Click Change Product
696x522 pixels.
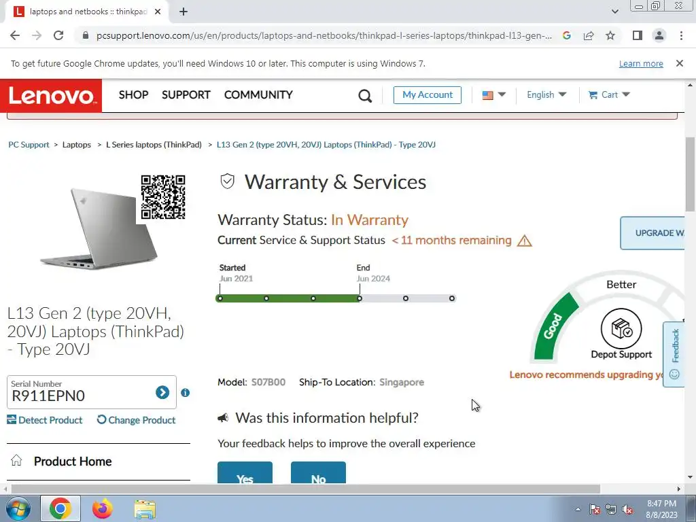tap(136, 420)
